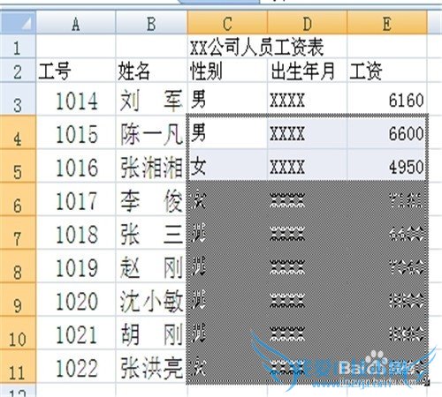Click the name cell 李 俊

[x=151, y=198]
